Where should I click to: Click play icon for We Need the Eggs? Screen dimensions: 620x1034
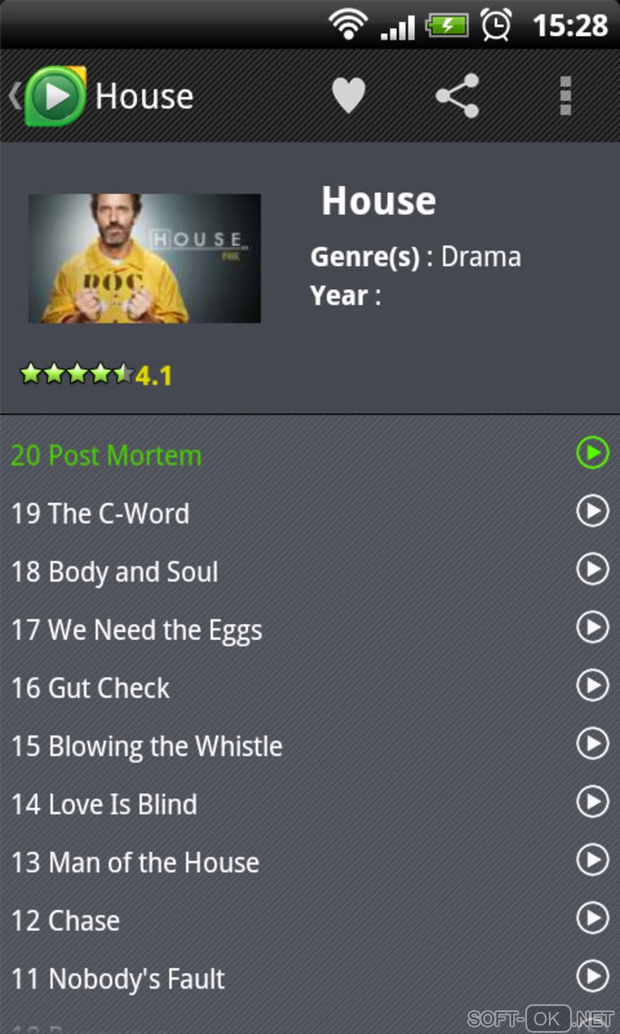pos(592,627)
